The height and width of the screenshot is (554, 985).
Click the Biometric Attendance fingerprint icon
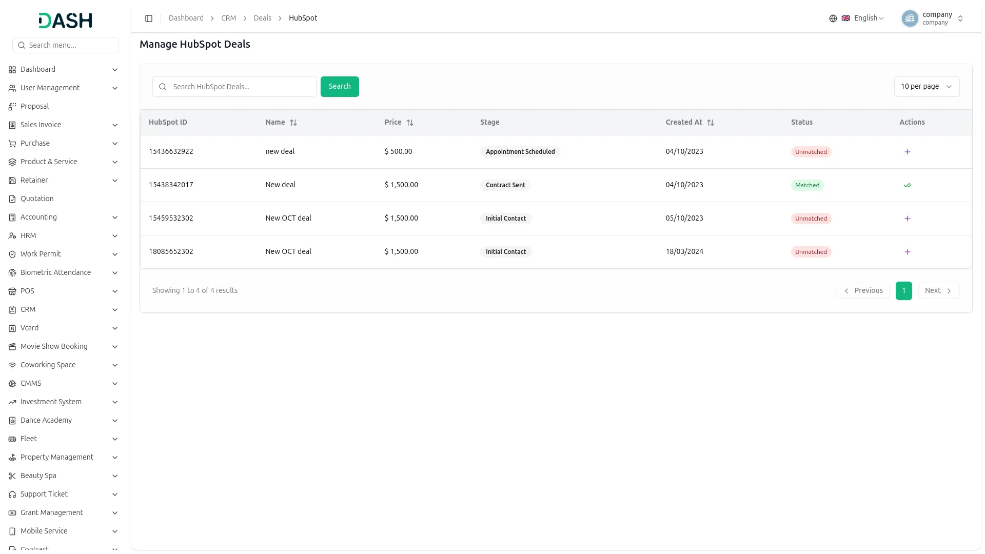click(12, 273)
